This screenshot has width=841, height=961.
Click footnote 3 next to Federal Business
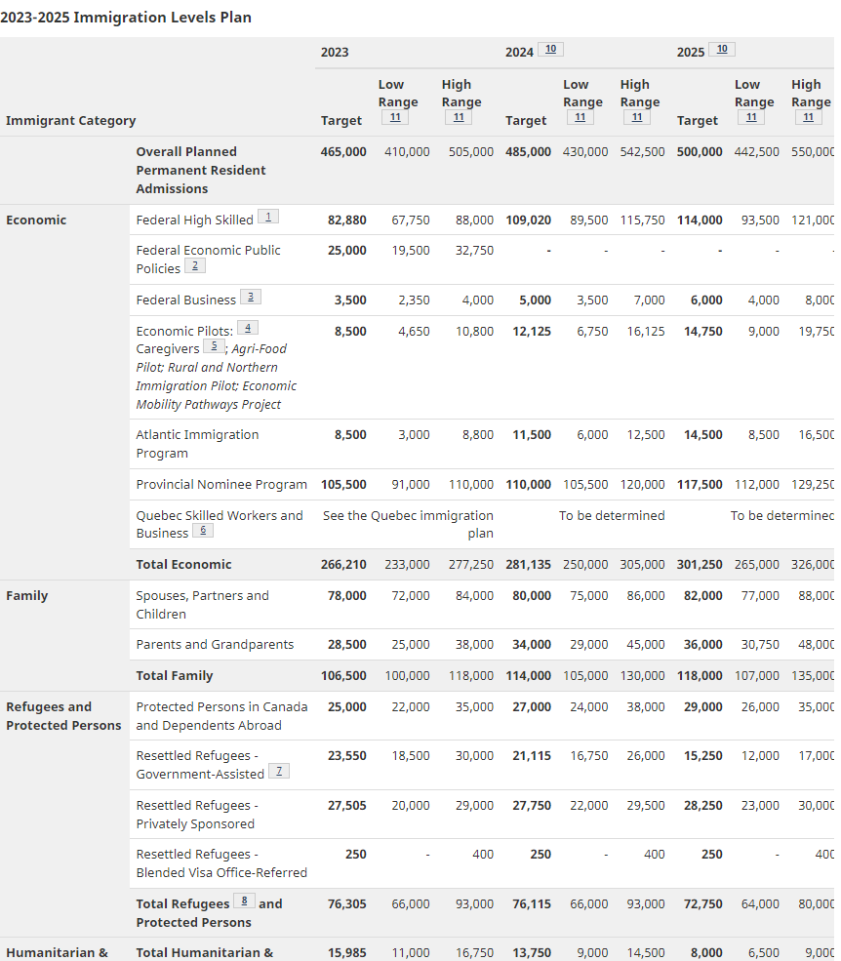tap(251, 298)
